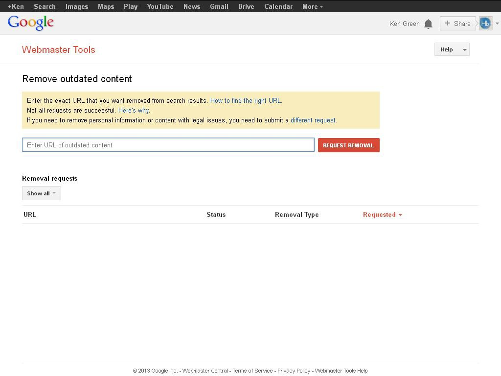This screenshot has width=501, height=376.
Task: Open the notifications bell
Action: pyautogui.click(x=428, y=23)
